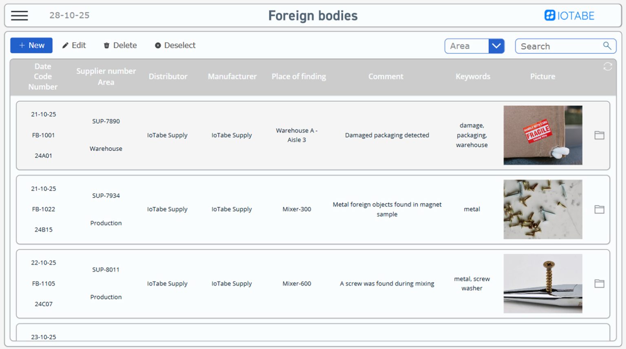Image resolution: width=626 pixels, height=349 pixels.
Task: View the damaged packaging picture for FB-1001
Action: pos(543,135)
